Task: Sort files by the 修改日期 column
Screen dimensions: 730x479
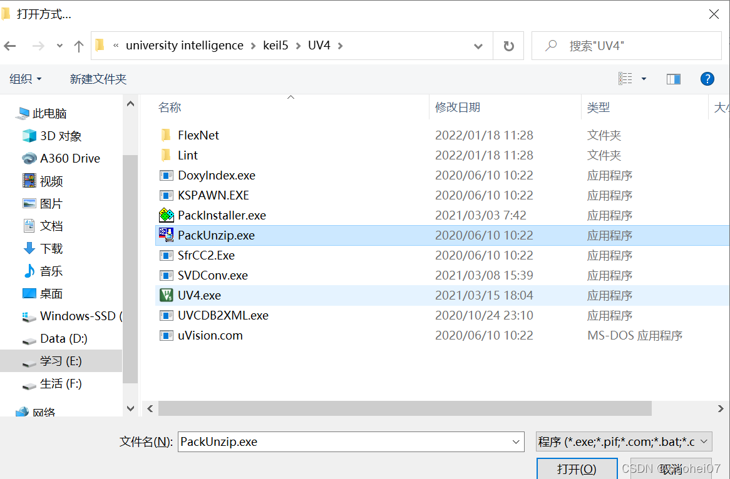Action: tap(458, 108)
